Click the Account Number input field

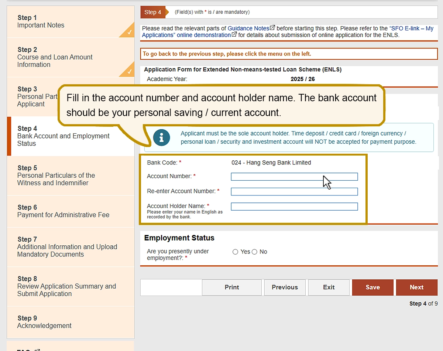click(x=294, y=177)
